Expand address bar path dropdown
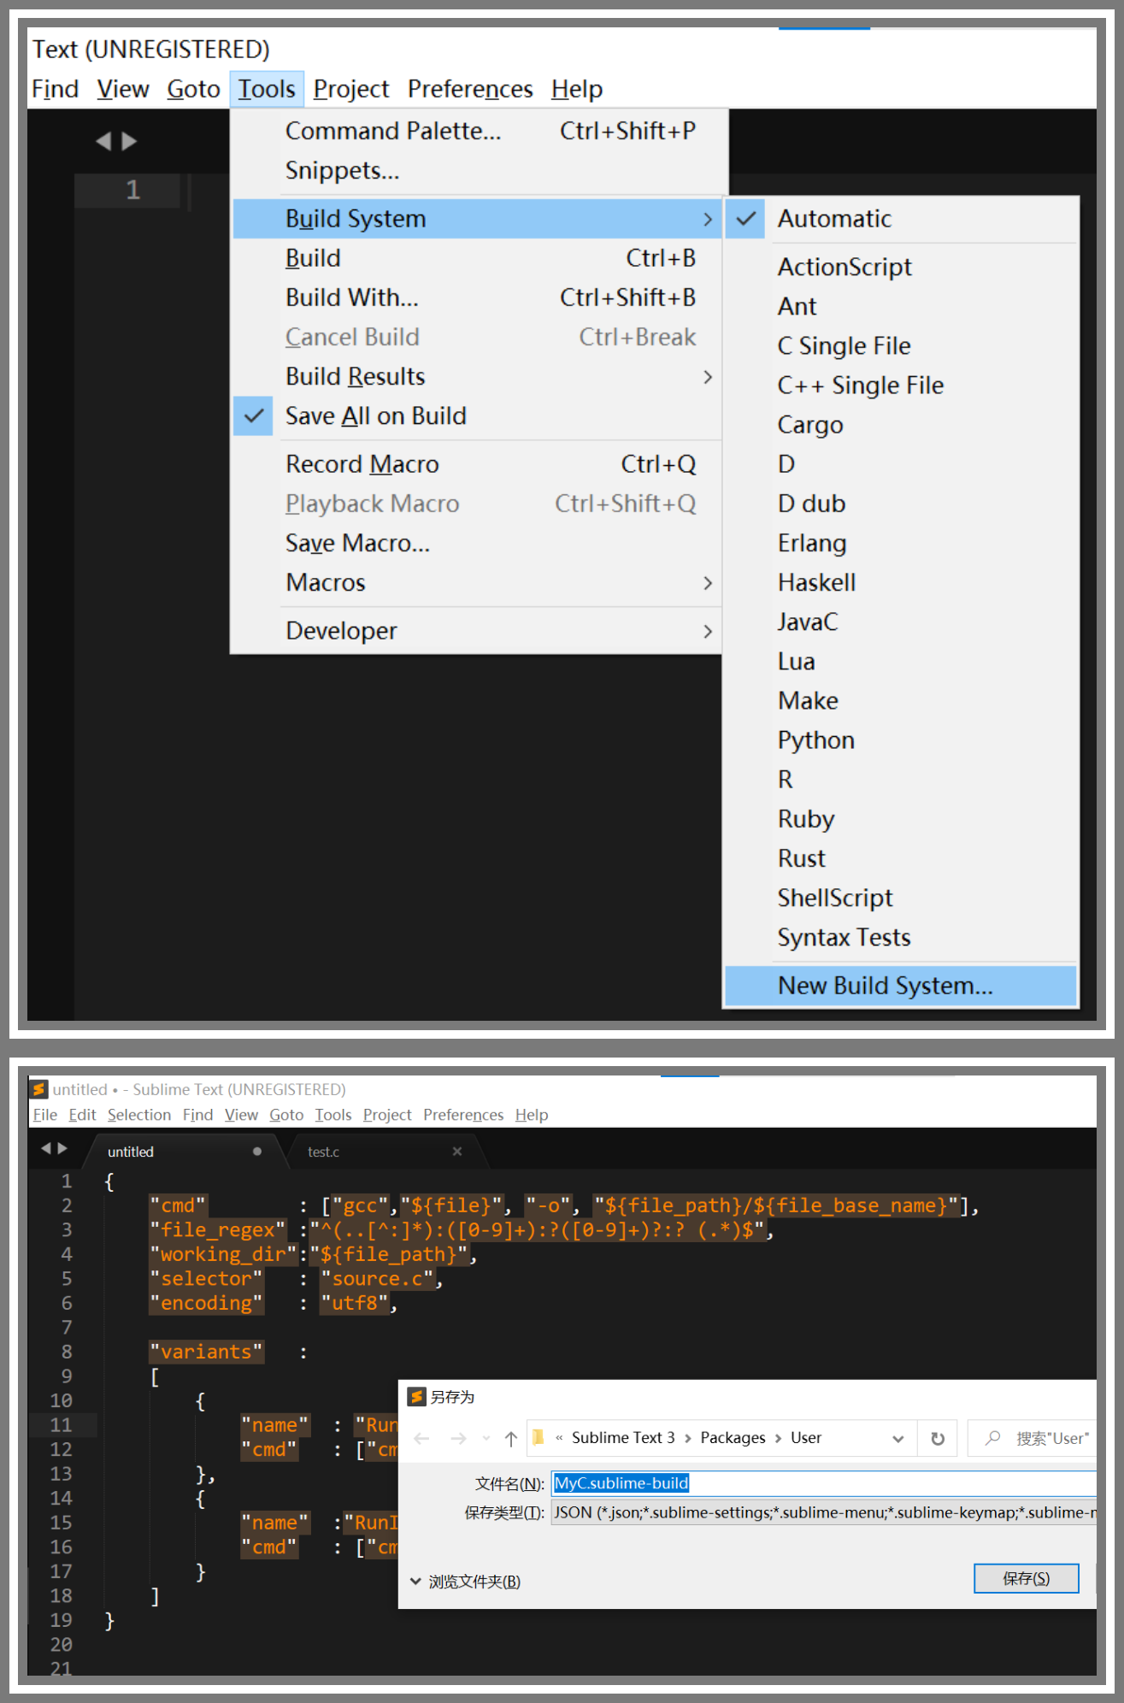Screen dimensions: 1124x1703 tap(897, 1439)
